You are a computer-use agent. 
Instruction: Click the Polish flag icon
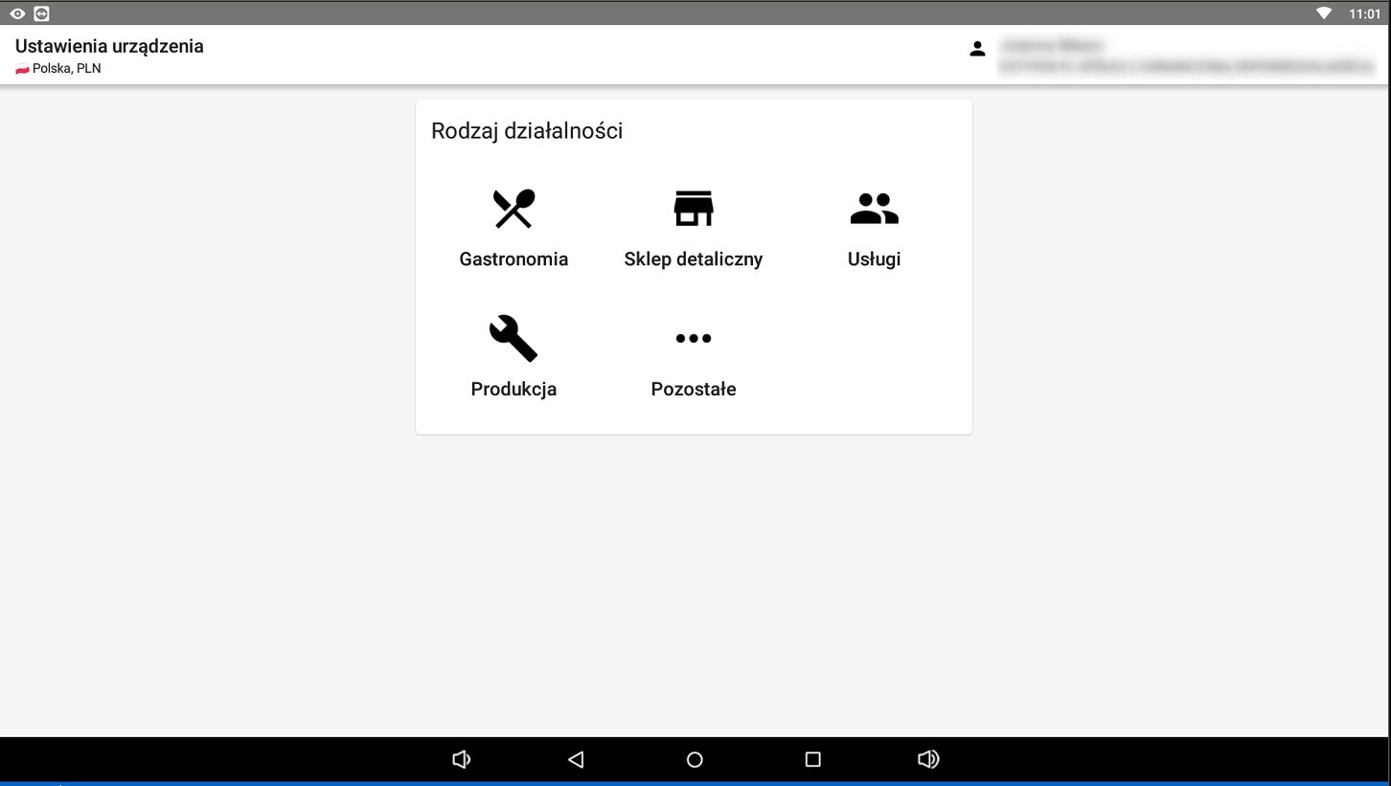(22, 69)
